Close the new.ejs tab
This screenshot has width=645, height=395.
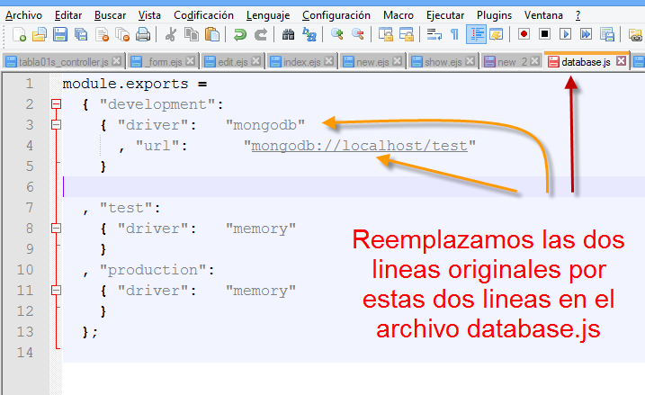tap(397, 61)
